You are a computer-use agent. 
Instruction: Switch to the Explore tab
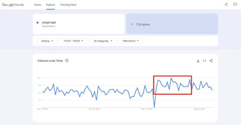click(50, 5)
